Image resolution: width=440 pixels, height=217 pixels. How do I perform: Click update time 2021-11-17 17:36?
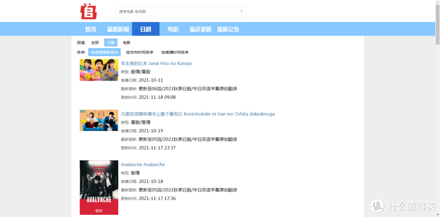pyautogui.click(x=157, y=199)
